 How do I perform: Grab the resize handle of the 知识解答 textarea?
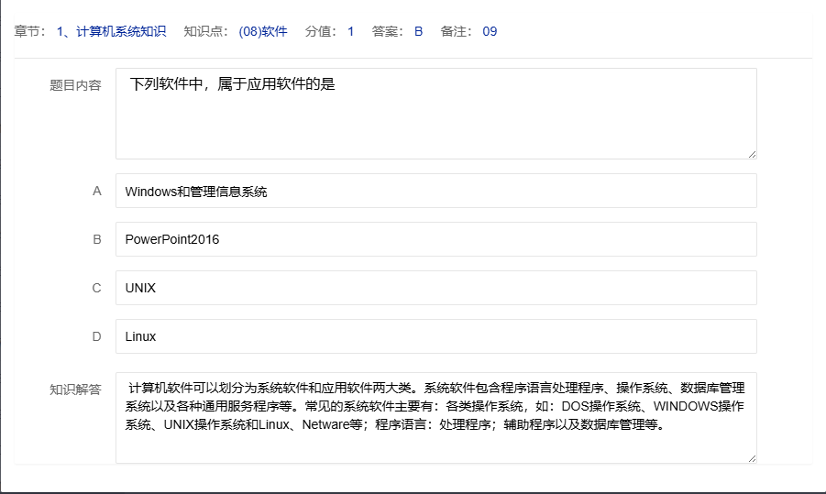752,458
